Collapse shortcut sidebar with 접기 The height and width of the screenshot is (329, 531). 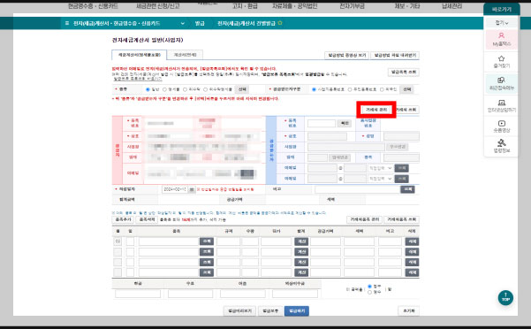point(502,23)
